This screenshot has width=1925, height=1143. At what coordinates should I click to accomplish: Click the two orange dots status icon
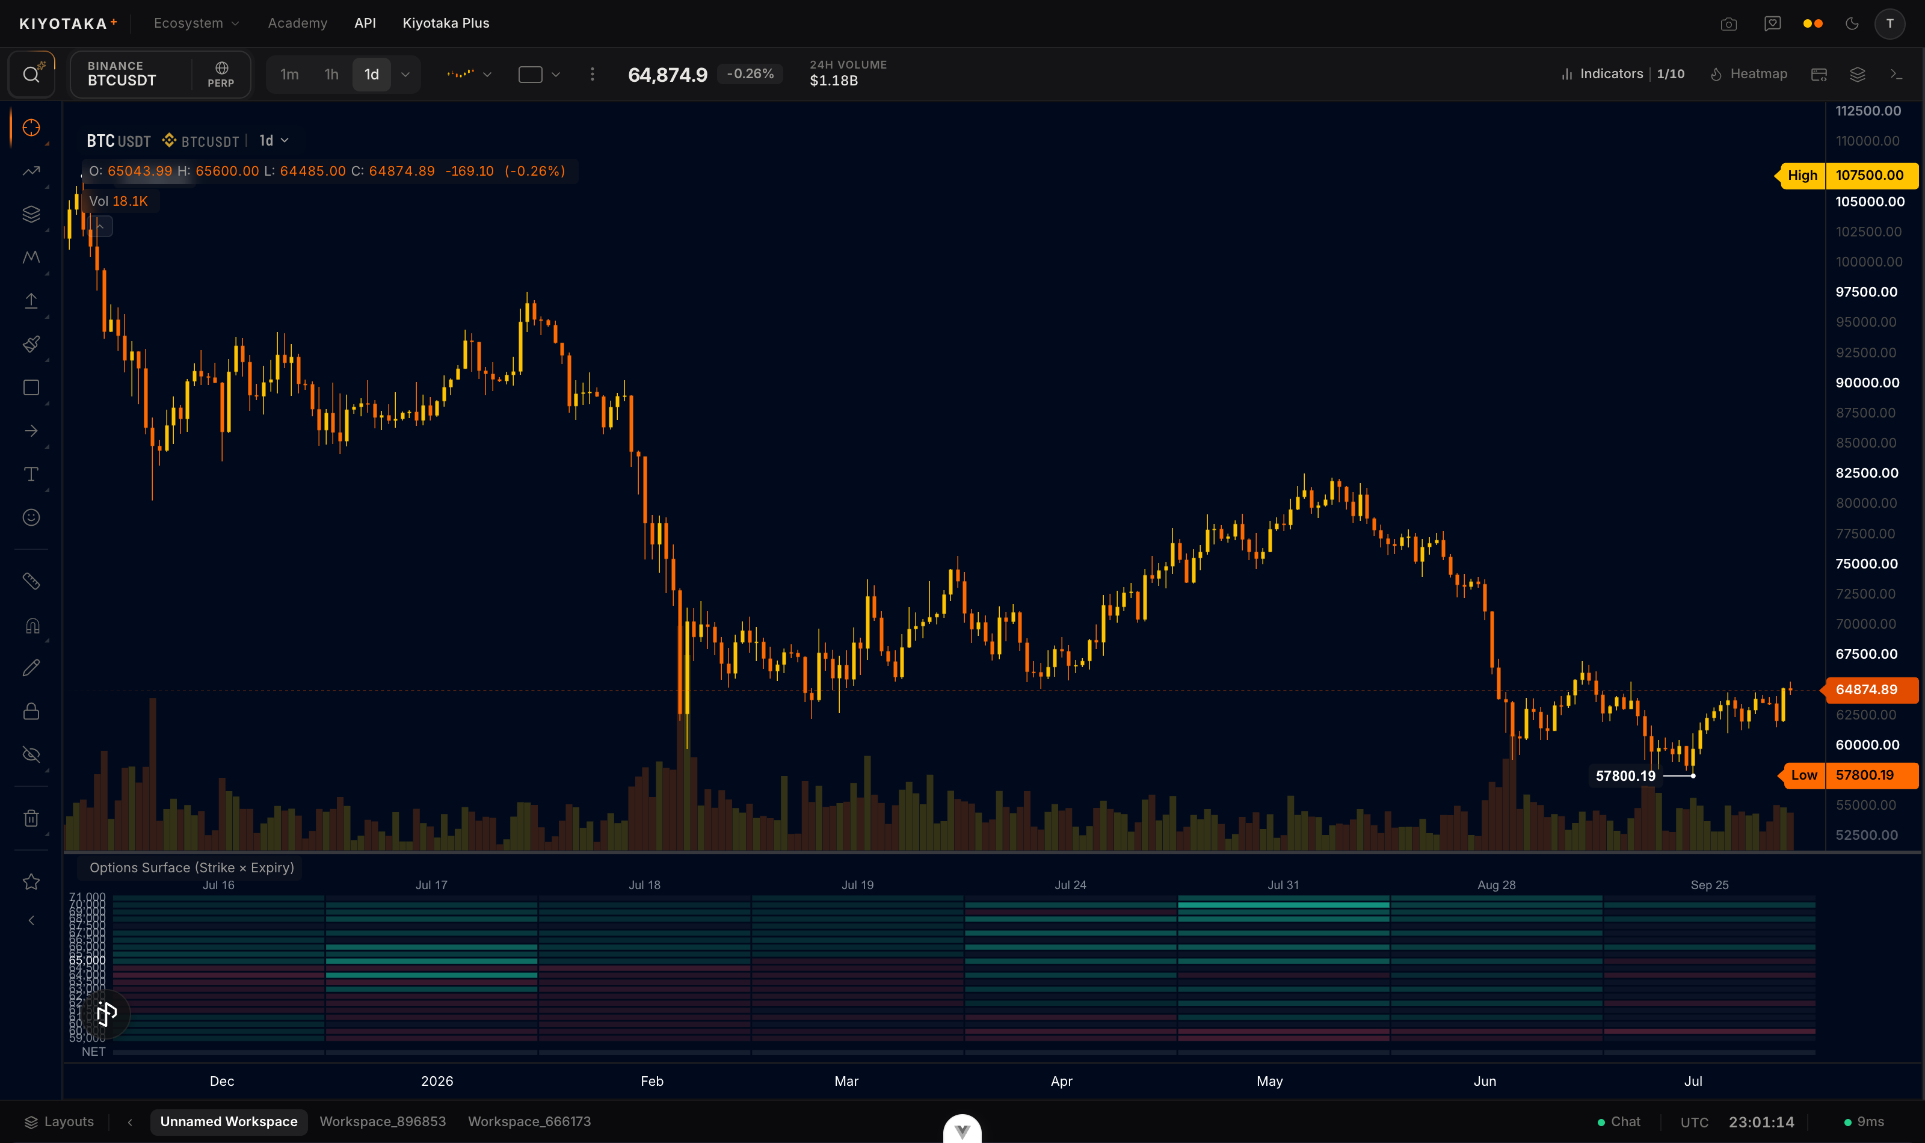click(1813, 24)
